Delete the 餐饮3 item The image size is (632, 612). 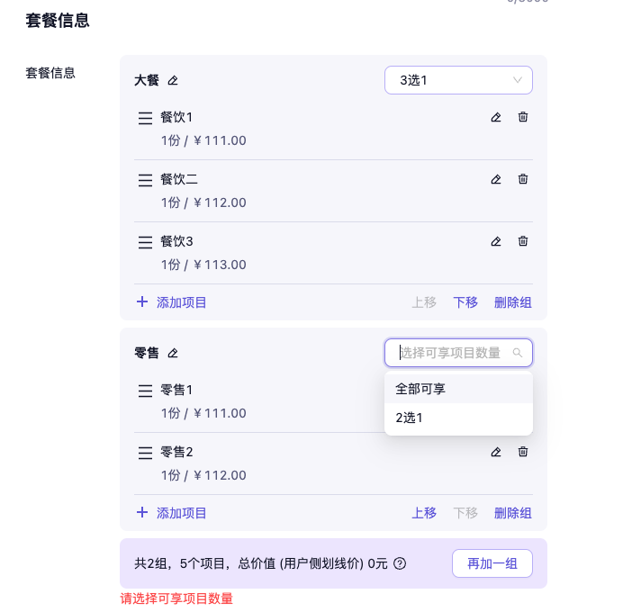(x=523, y=241)
